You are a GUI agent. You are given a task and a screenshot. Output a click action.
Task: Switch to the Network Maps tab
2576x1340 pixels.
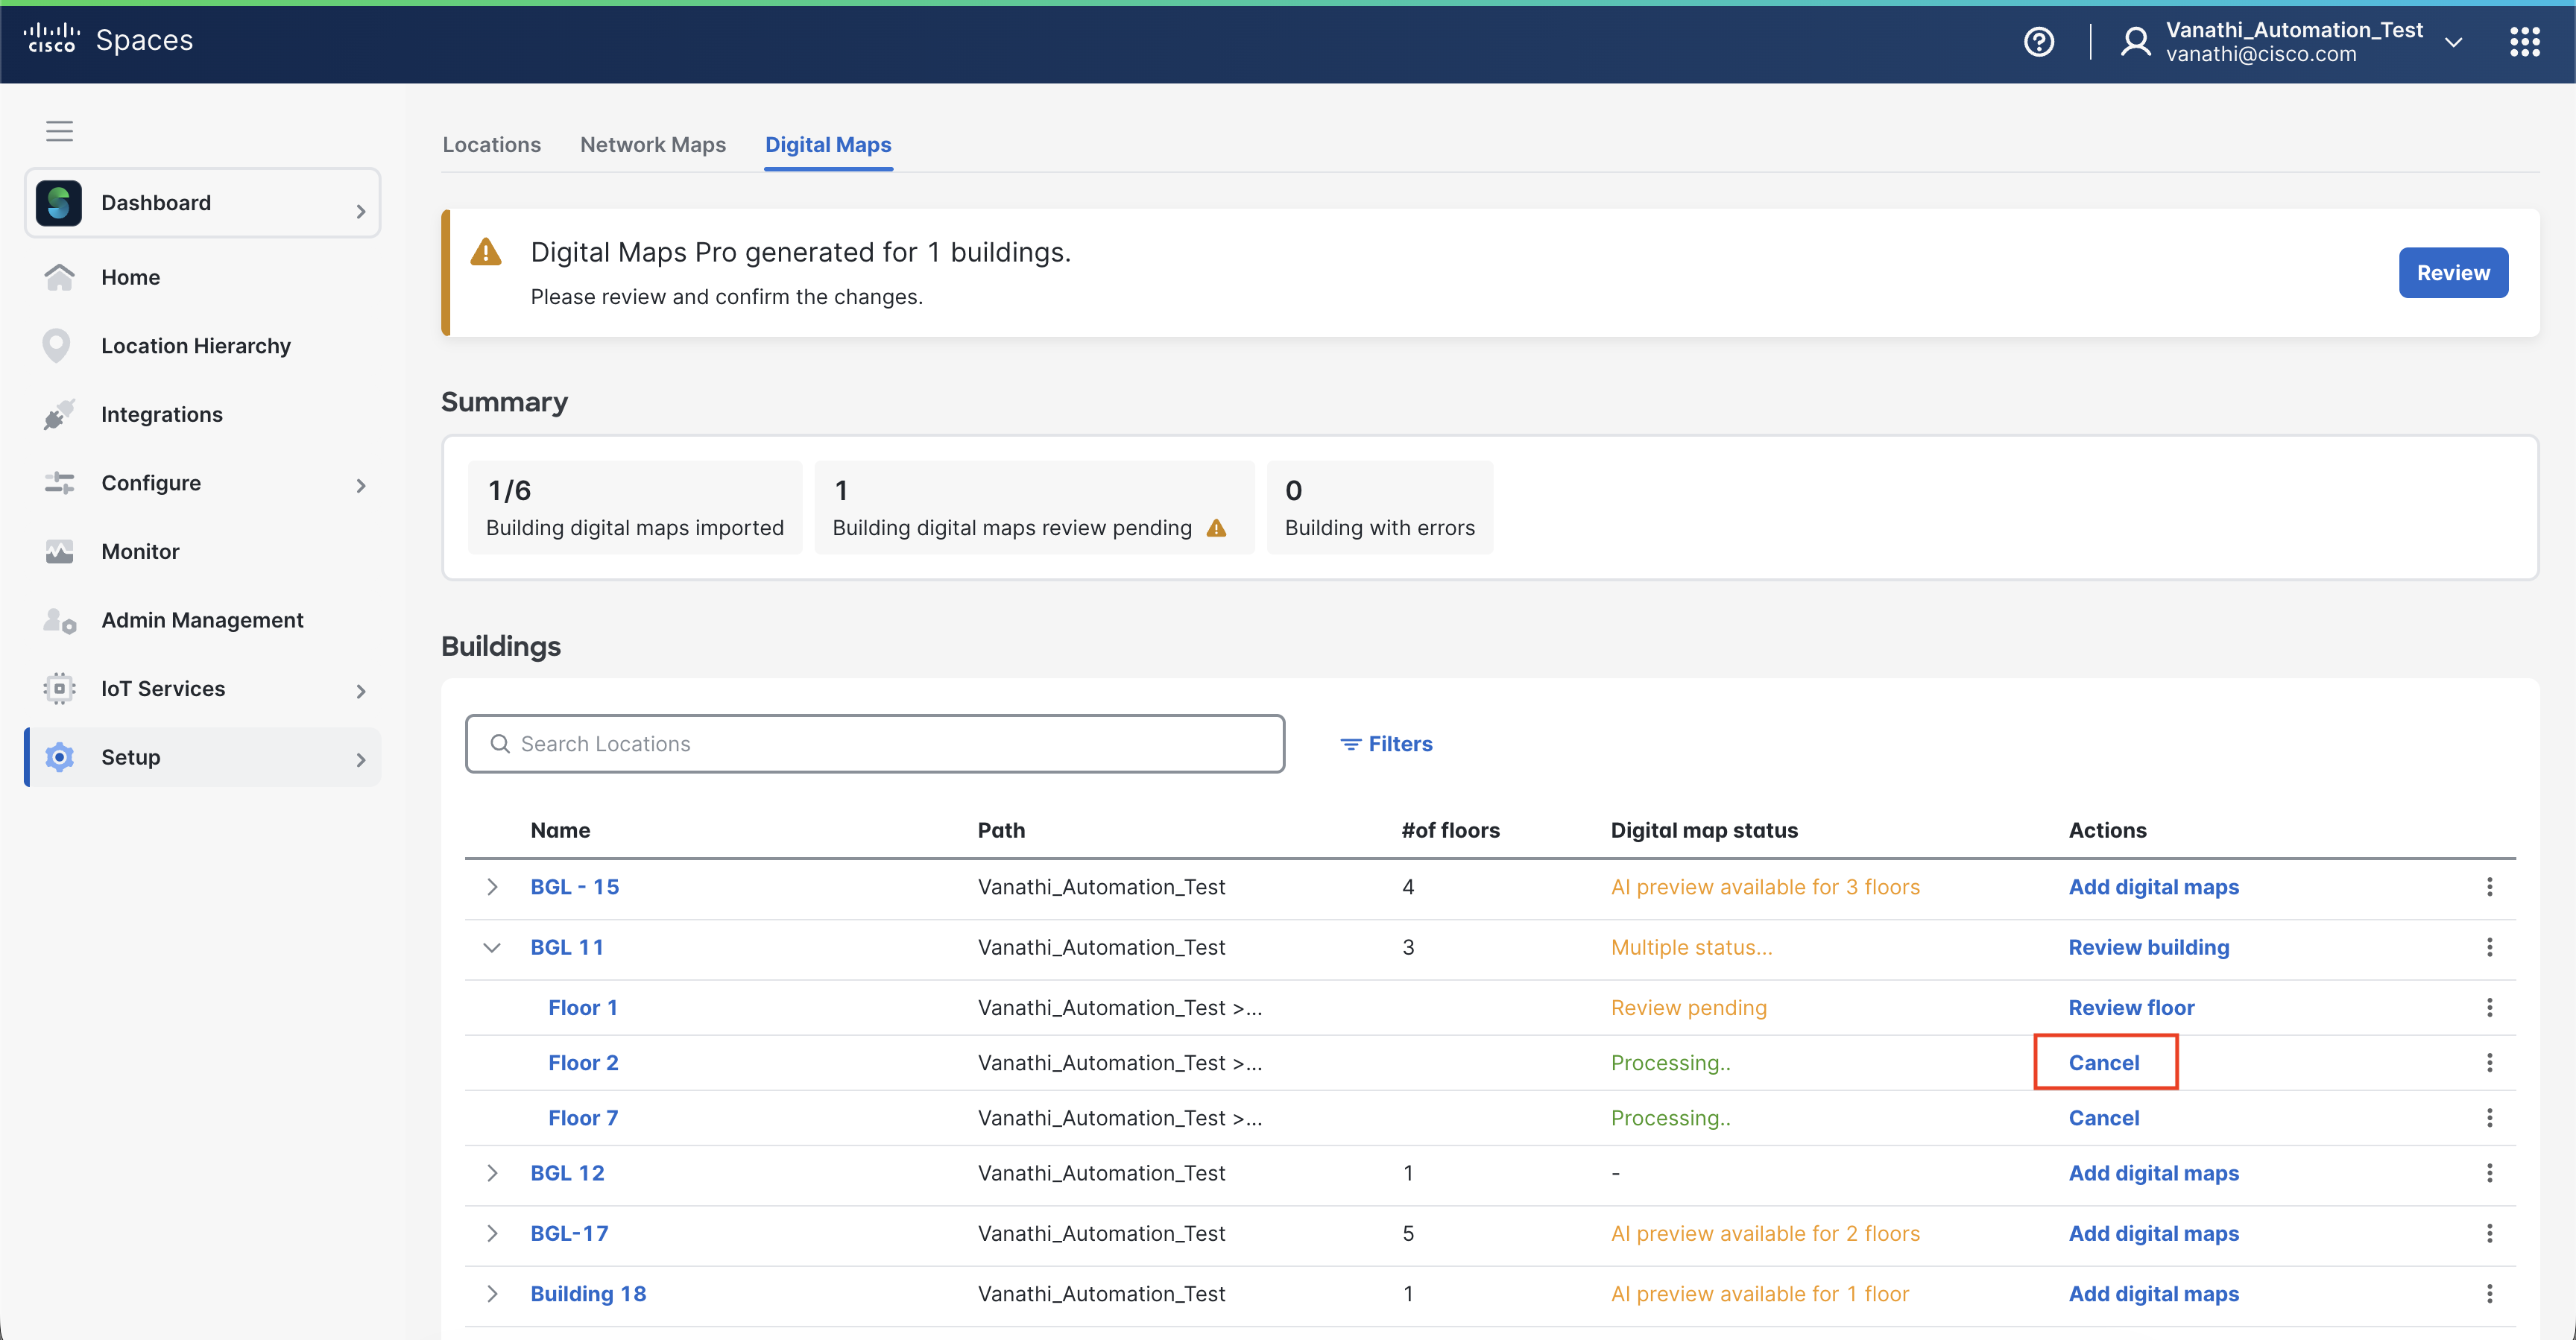coord(653,145)
